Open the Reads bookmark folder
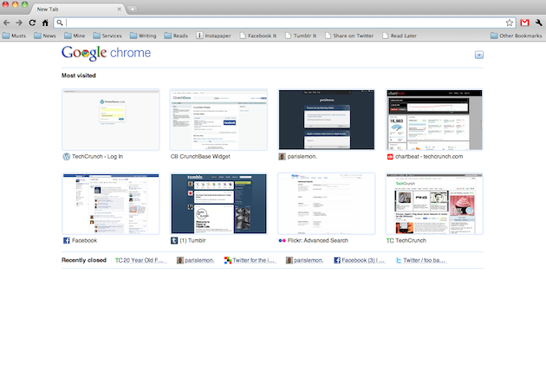 pos(176,36)
